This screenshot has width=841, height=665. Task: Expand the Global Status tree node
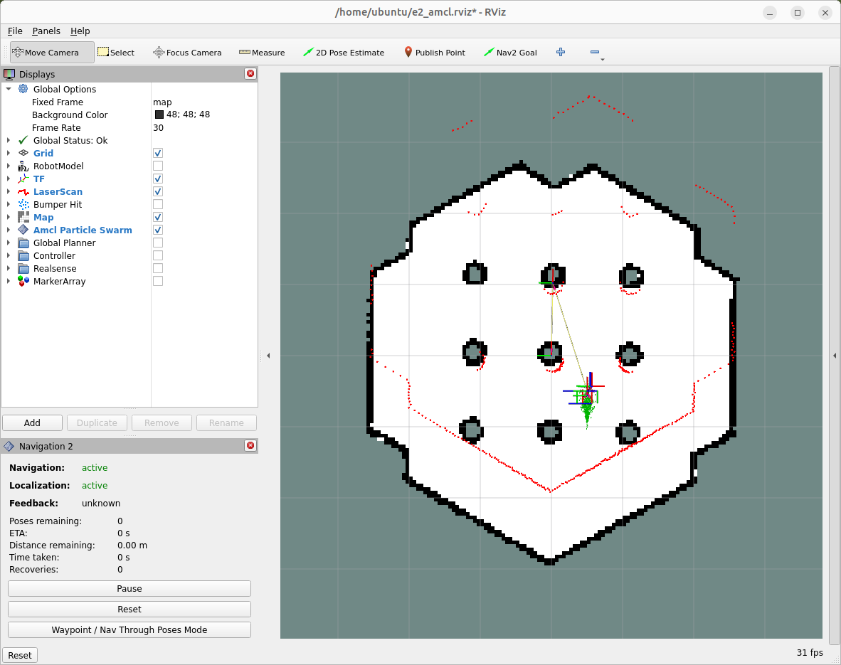pyautogui.click(x=9, y=141)
